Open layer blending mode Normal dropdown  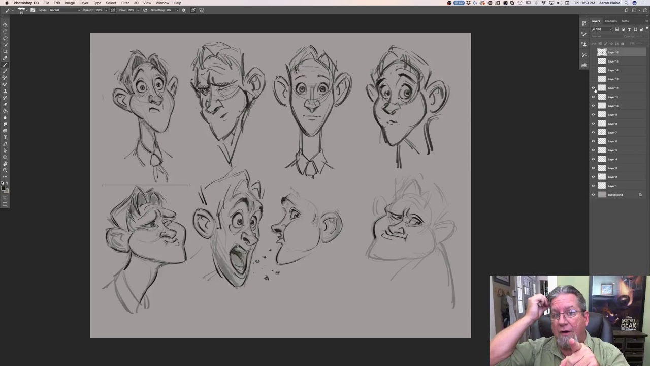tap(607, 36)
